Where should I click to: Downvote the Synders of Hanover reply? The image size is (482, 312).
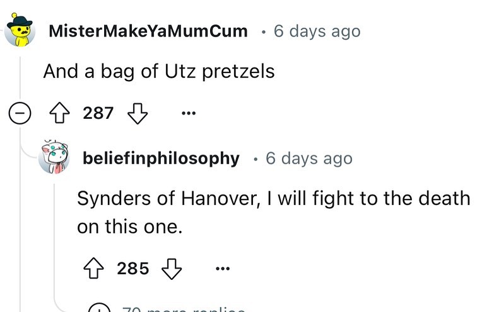coord(171,269)
